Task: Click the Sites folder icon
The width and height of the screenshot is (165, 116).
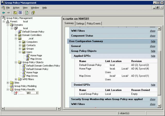Action: tap(12, 83)
